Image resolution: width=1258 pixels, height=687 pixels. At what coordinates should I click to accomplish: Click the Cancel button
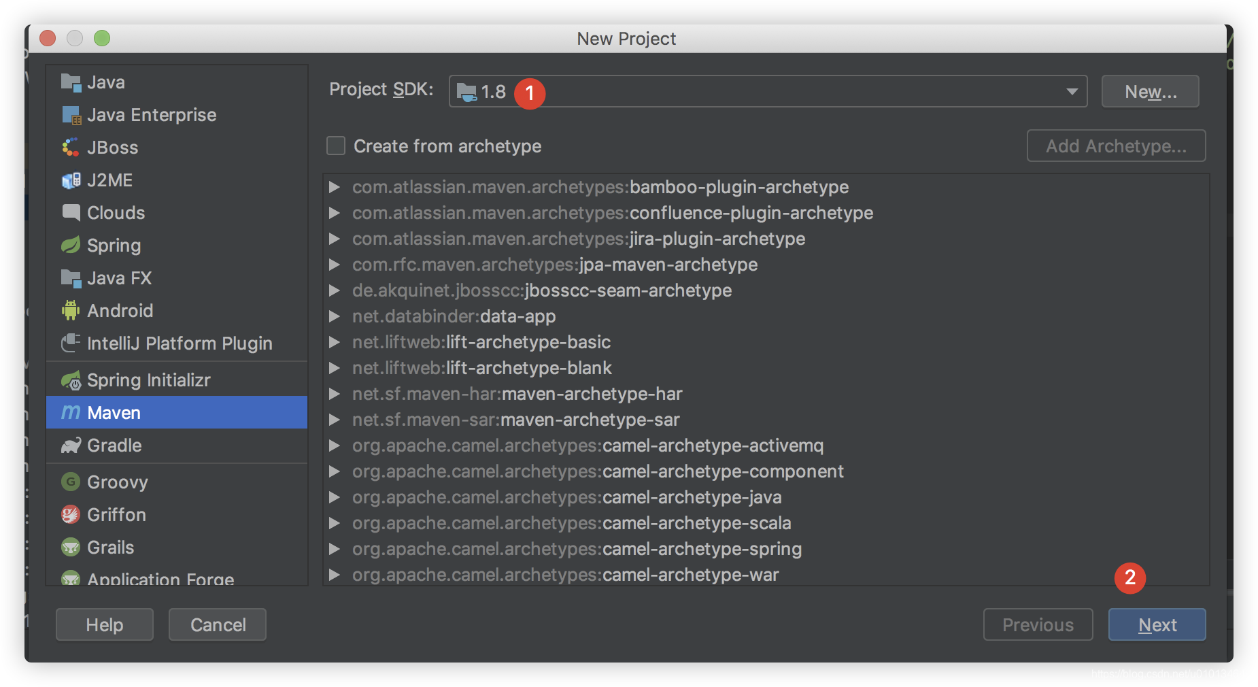(x=218, y=624)
